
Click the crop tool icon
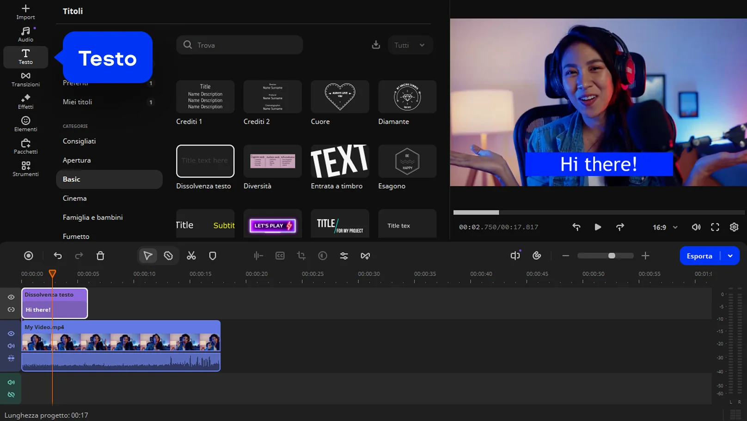click(301, 256)
